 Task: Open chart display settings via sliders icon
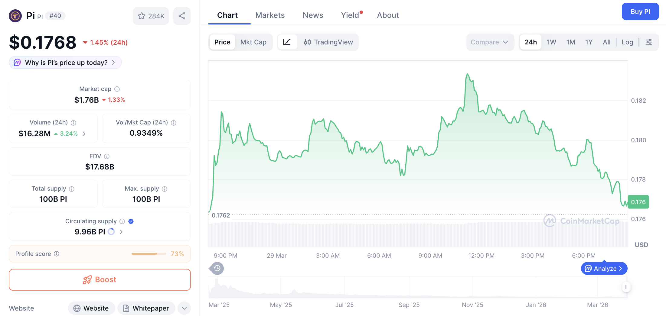point(648,42)
